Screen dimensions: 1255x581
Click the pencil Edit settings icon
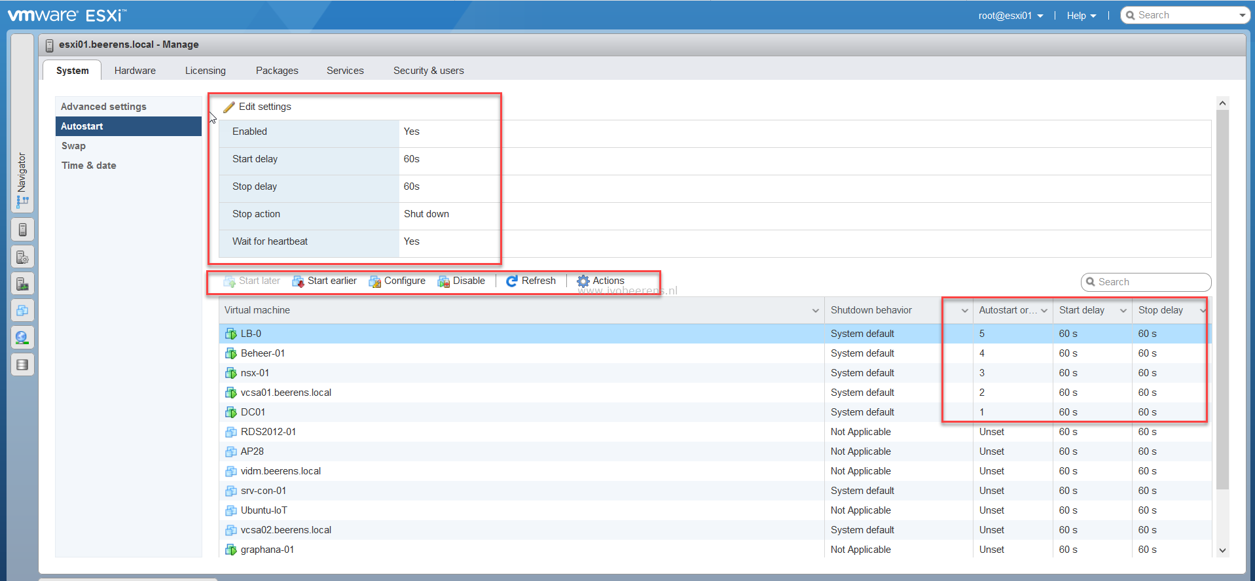(228, 107)
